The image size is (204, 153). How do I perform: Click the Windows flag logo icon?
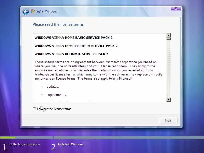click(x=33, y=11)
